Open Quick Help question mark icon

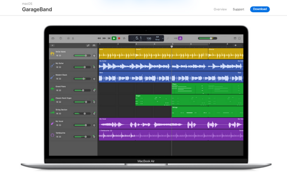(61, 38)
